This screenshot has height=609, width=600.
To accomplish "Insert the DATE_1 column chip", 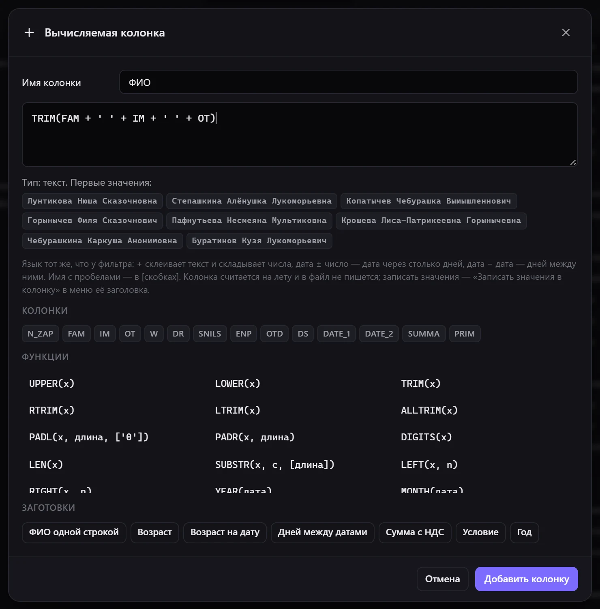I will tap(336, 334).
